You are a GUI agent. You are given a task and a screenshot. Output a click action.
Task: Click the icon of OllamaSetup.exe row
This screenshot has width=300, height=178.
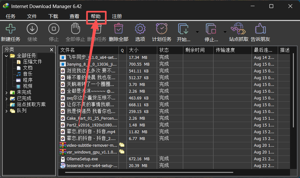coord(63,159)
